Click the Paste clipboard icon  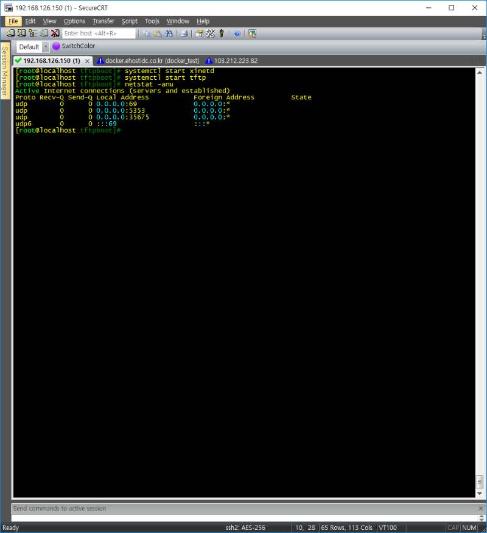coord(157,34)
